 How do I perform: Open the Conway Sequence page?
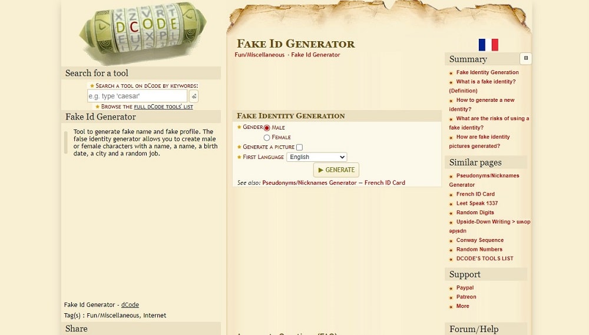coord(479,240)
